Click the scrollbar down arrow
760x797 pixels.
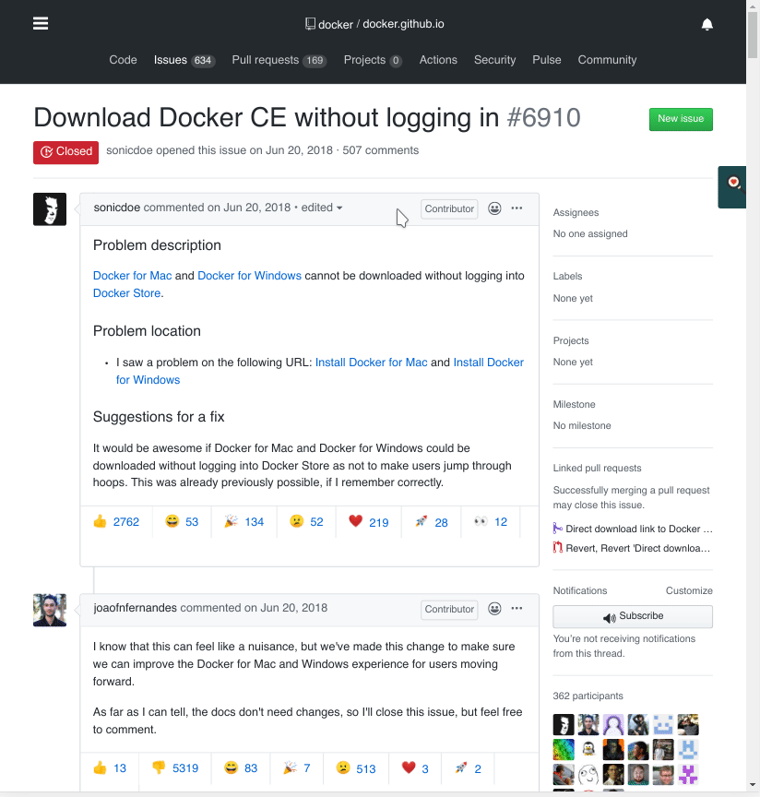click(x=753, y=785)
